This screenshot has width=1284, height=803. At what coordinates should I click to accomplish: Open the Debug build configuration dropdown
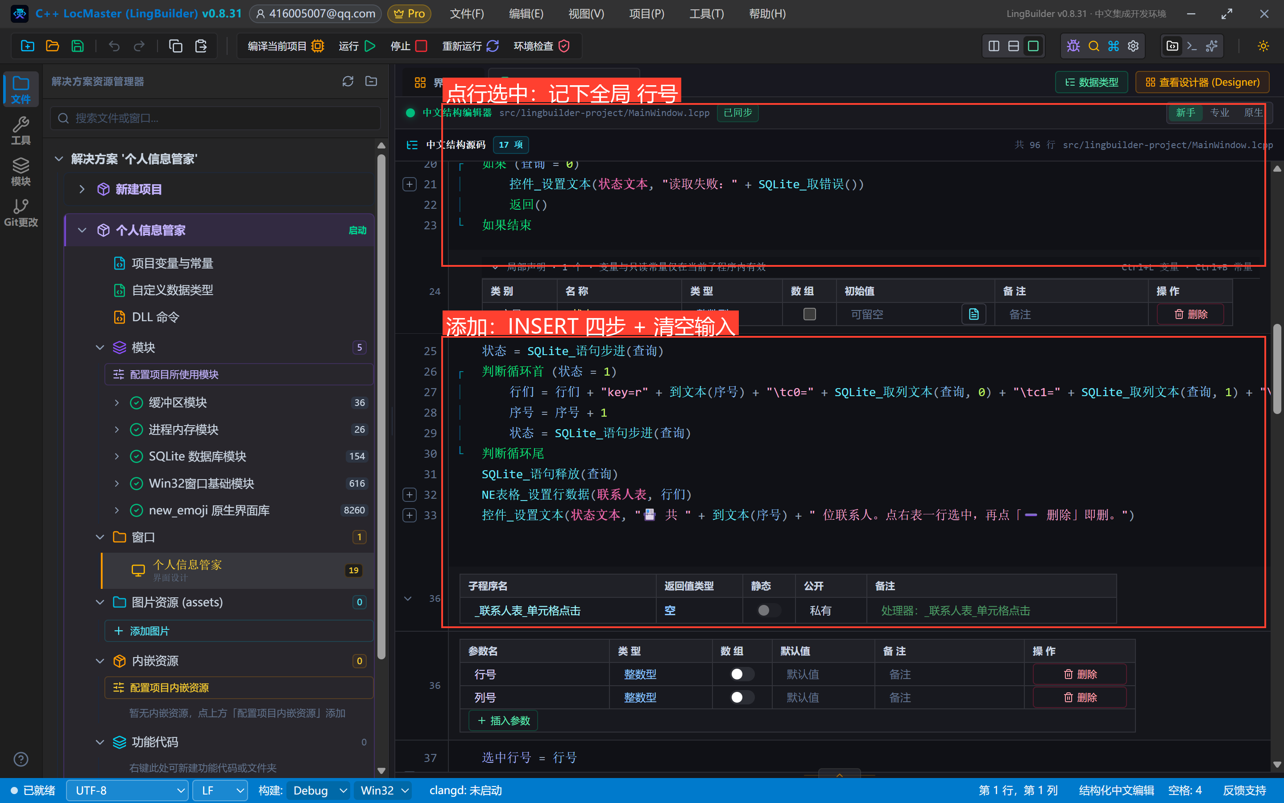click(319, 790)
